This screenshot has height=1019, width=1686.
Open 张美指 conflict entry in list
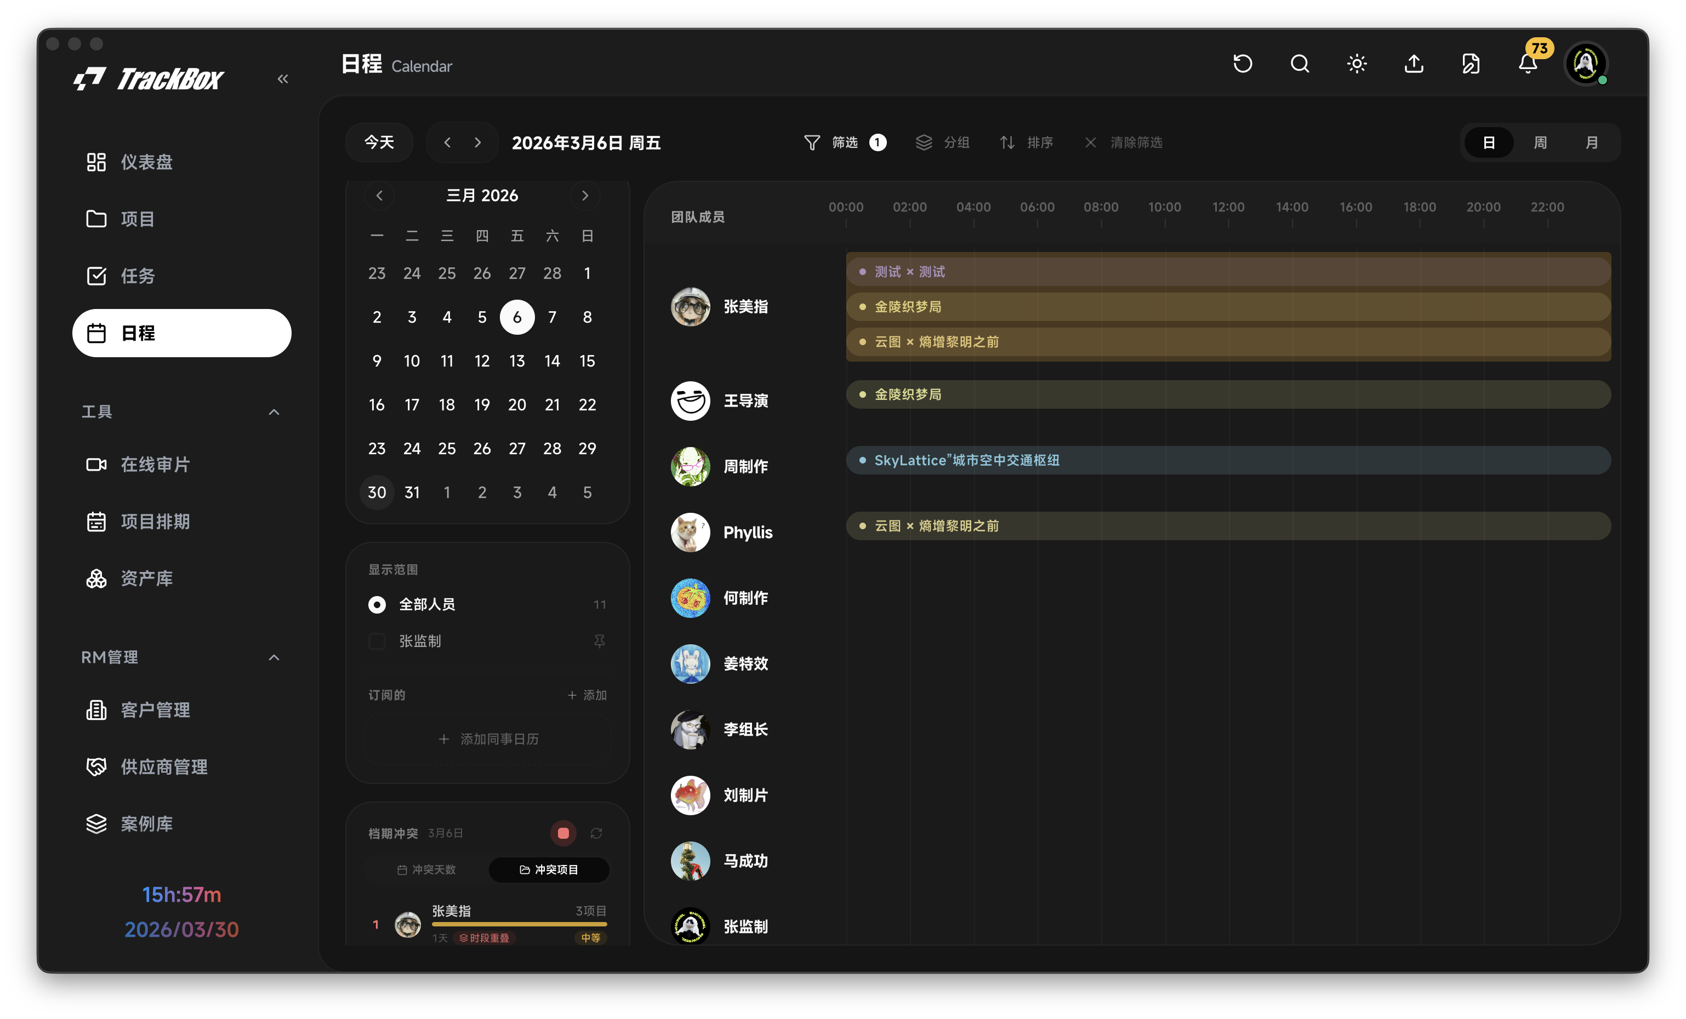tap(488, 924)
